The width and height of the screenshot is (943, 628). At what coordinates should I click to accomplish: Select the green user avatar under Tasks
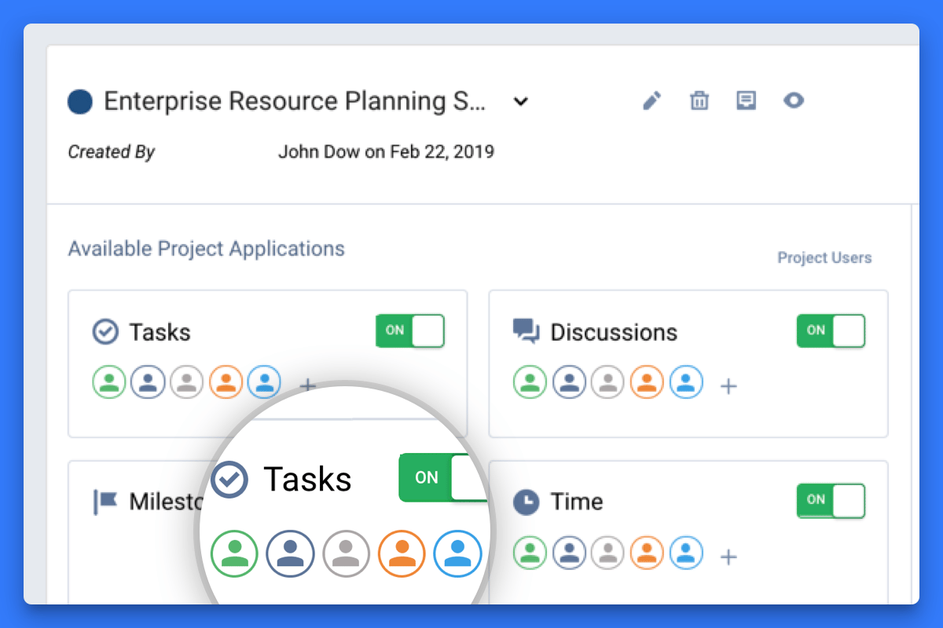point(108,382)
